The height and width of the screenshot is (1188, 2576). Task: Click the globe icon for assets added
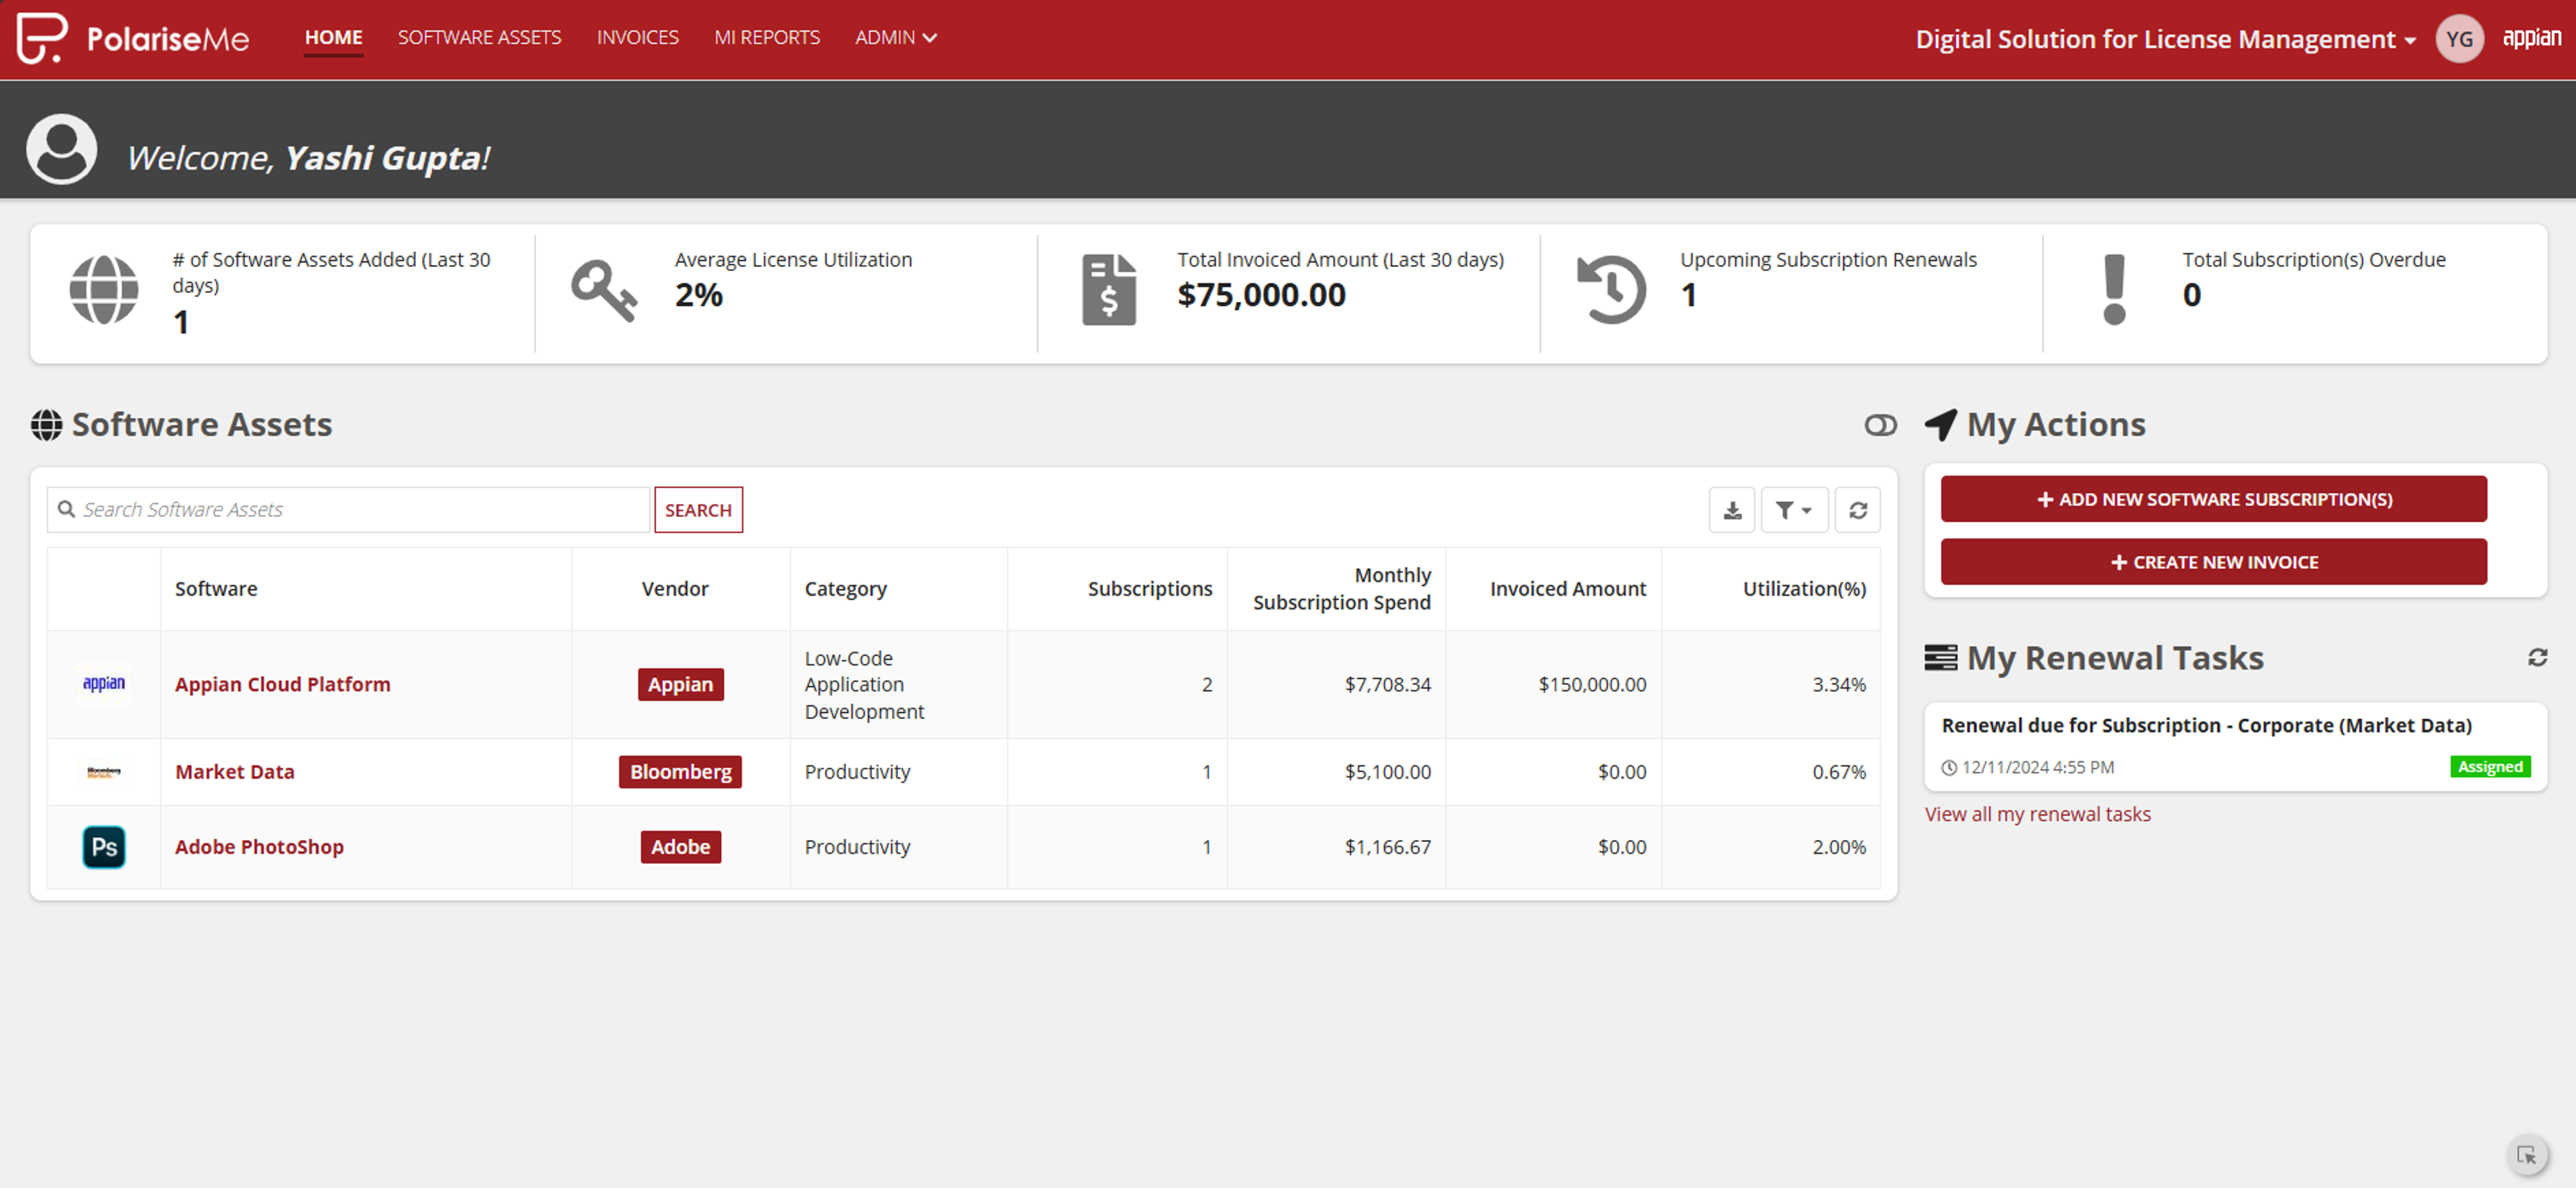104,290
